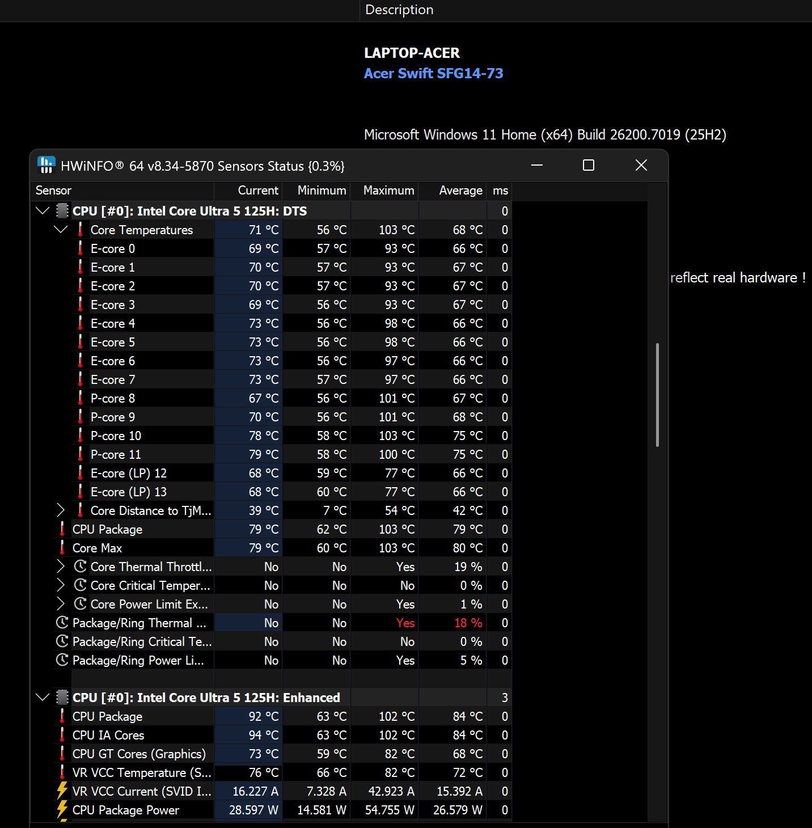Collapse the Core Temperatures subtree
The image size is (812, 828).
pyautogui.click(x=61, y=230)
